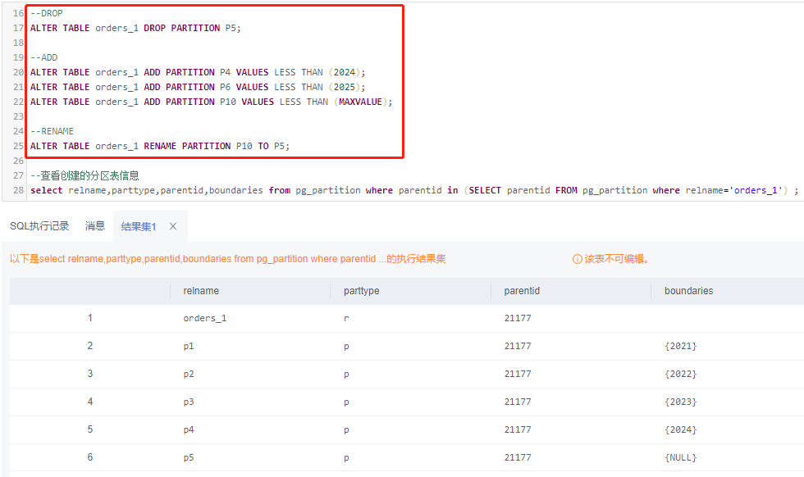
Task: Click the boundaries column header
Action: click(688, 291)
